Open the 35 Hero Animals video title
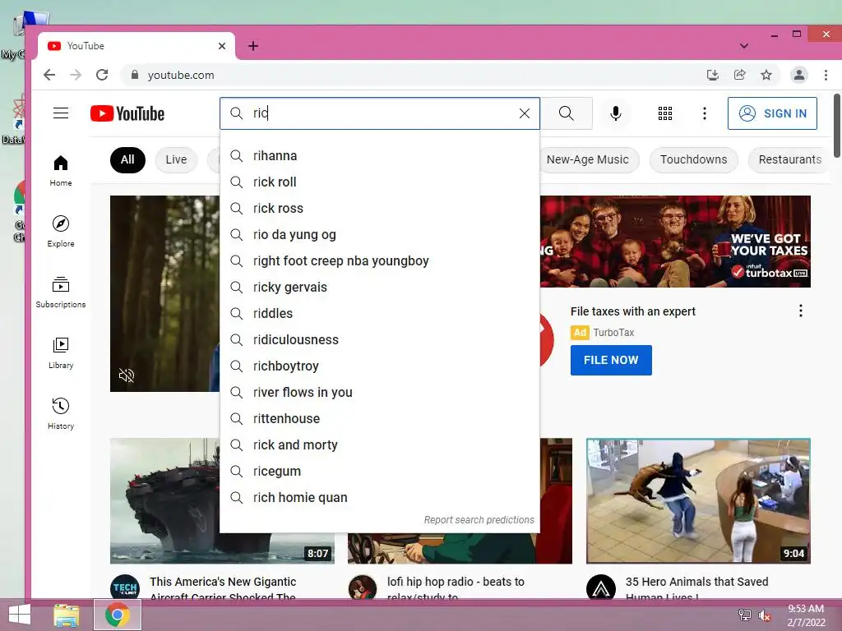 [696, 588]
